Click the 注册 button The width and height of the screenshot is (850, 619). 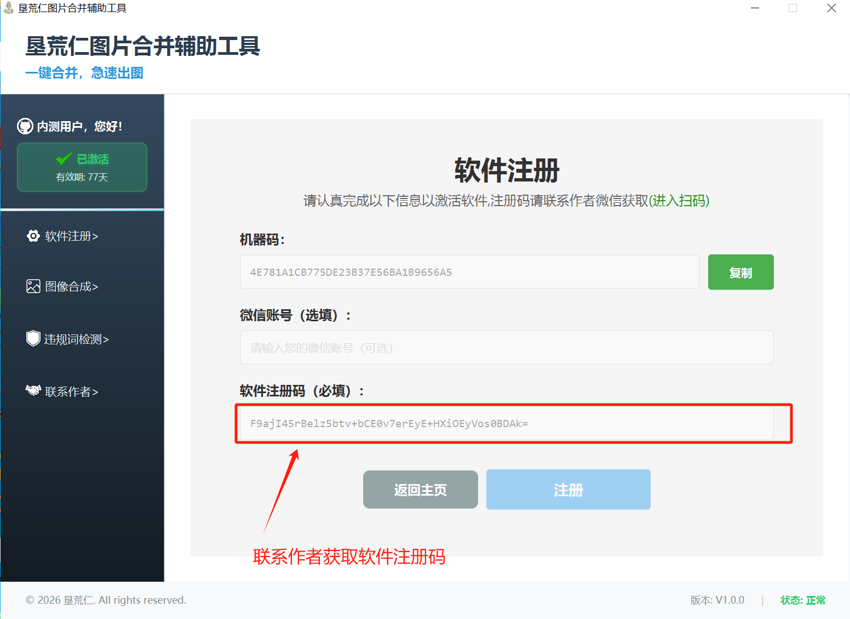pos(568,490)
